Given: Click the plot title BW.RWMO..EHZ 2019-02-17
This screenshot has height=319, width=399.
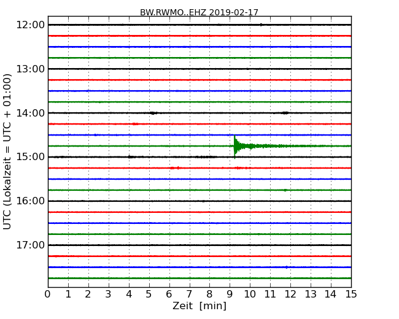Looking at the screenshot, I should point(199,12).
